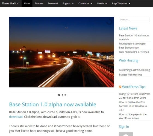Screen dimensions: 153x136
Task: Expand the Support dropdown menu
Action: (x=68, y=3)
